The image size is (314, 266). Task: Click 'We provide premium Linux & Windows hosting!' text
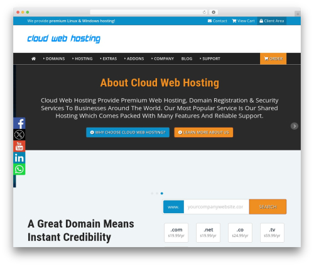pyautogui.click(x=71, y=21)
